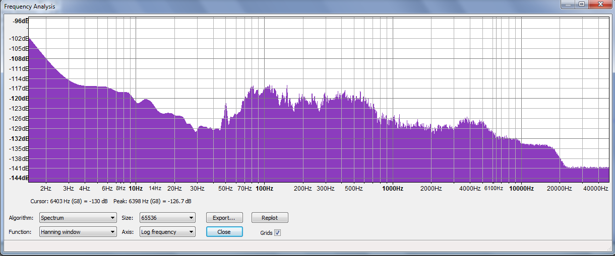615x256 pixels.
Task: Click the Size: field label
Action: [128, 218]
